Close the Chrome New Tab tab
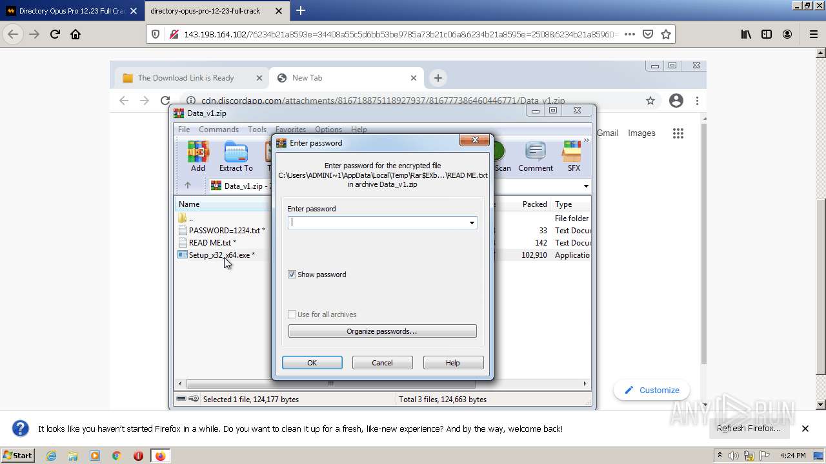826x464 pixels. pos(414,78)
